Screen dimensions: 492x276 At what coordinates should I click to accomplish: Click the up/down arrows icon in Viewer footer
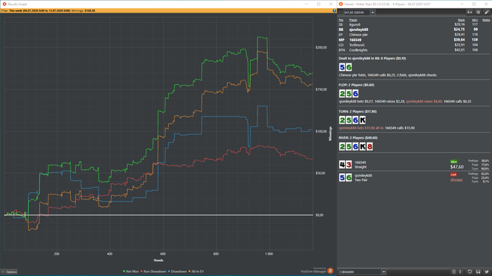click(x=460, y=272)
